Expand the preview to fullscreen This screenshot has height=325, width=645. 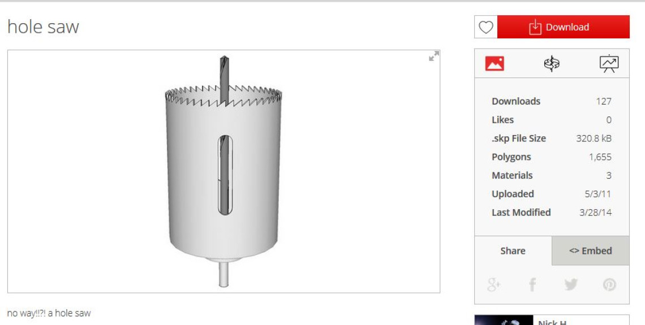[433, 57]
